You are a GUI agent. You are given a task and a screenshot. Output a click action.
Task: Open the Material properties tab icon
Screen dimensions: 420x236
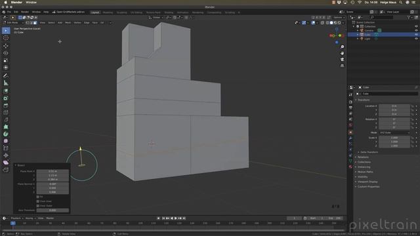tap(350, 167)
